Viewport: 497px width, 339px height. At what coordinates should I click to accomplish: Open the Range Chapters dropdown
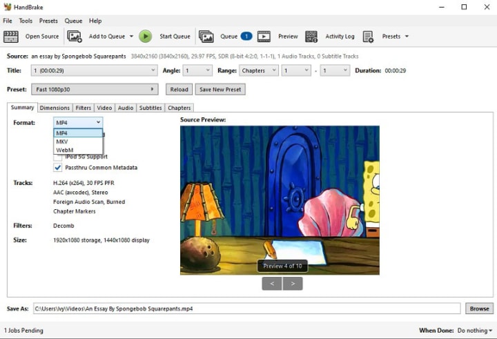(x=259, y=70)
